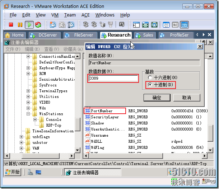Viewport: 219px width, 189px height.
Task: Click the Console folder icon in tree
Action: tap(42, 119)
